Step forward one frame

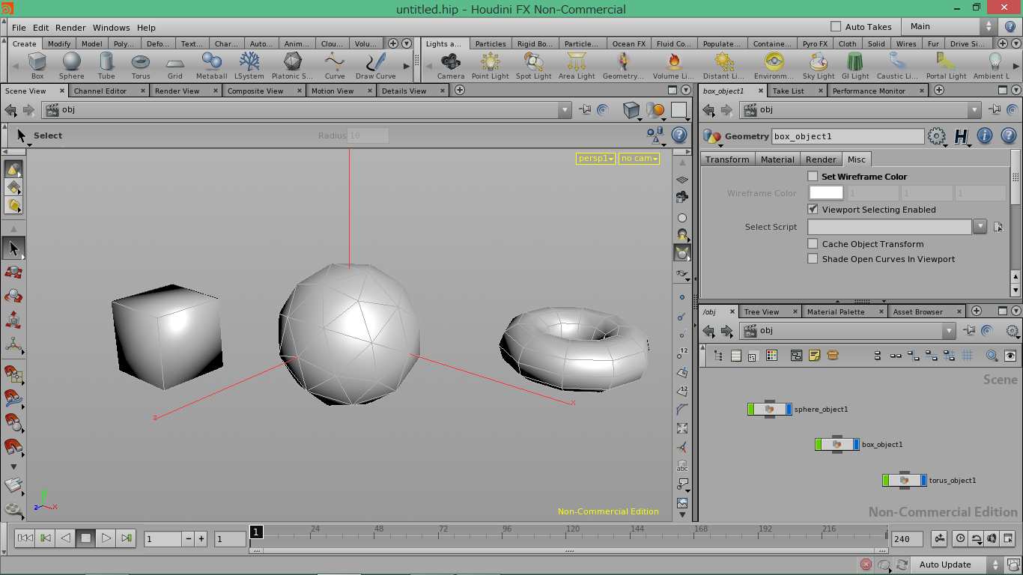[127, 538]
